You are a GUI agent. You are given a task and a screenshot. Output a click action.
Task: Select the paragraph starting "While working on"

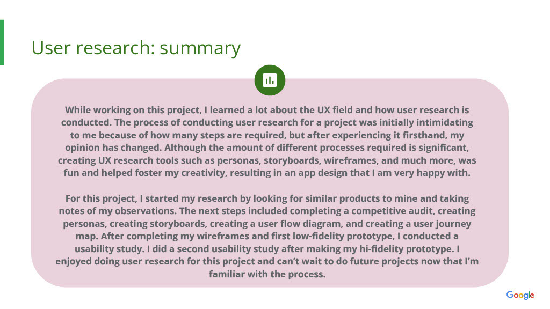click(x=267, y=142)
